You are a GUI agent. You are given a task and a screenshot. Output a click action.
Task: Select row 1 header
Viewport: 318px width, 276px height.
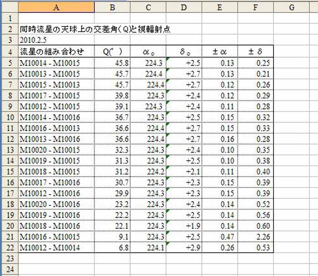pyautogui.click(x=10, y=19)
